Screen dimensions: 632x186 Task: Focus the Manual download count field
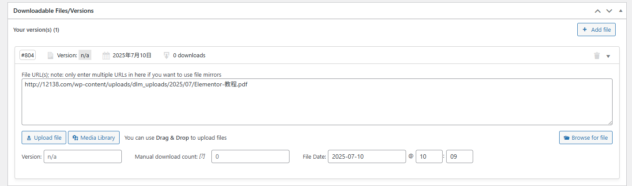point(250,156)
